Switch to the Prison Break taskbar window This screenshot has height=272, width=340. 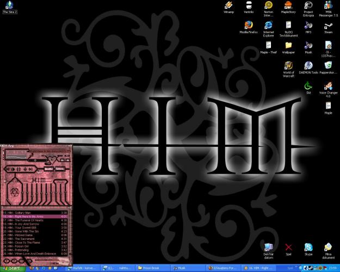[152, 268]
